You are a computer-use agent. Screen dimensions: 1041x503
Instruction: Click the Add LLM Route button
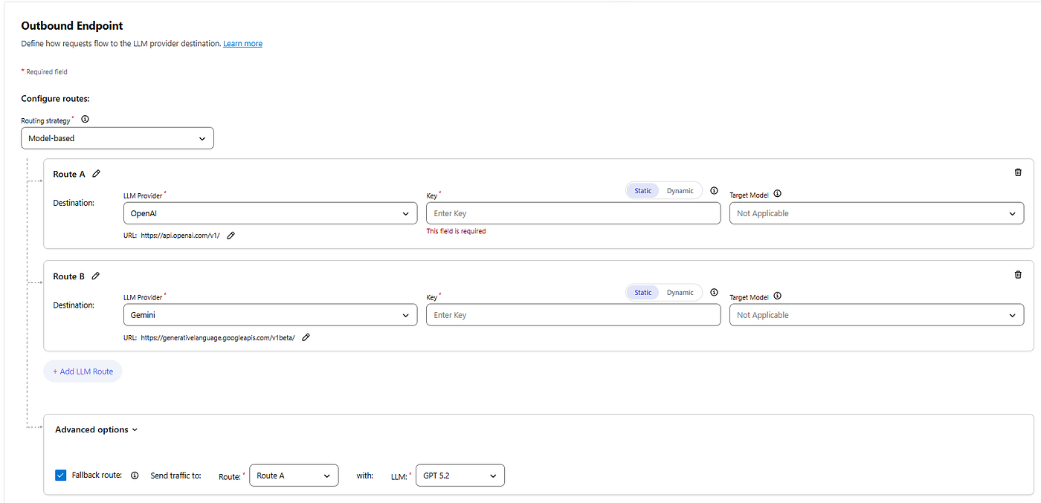point(83,371)
